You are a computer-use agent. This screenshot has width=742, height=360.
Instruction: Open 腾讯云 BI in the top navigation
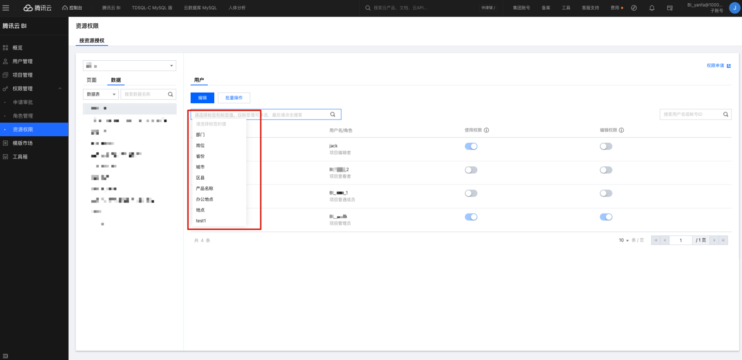pyautogui.click(x=111, y=8)
